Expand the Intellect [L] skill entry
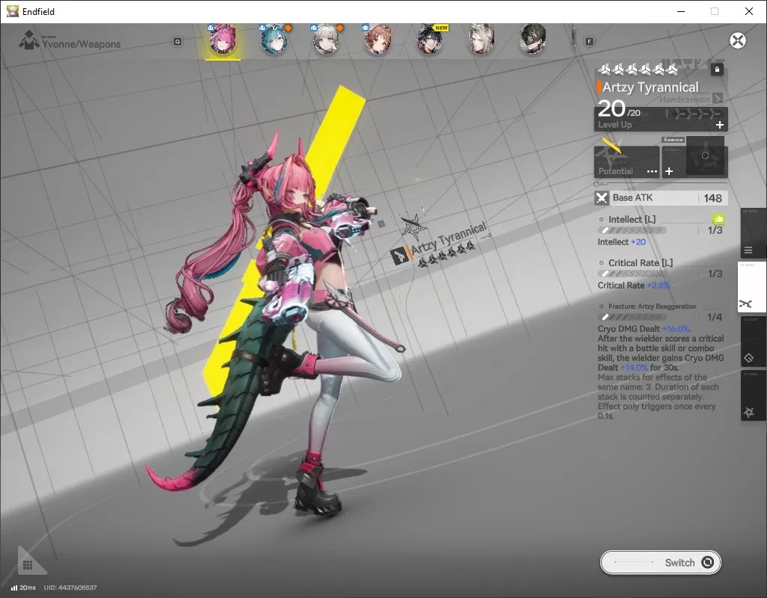767x598 pixels. (632, 219)
